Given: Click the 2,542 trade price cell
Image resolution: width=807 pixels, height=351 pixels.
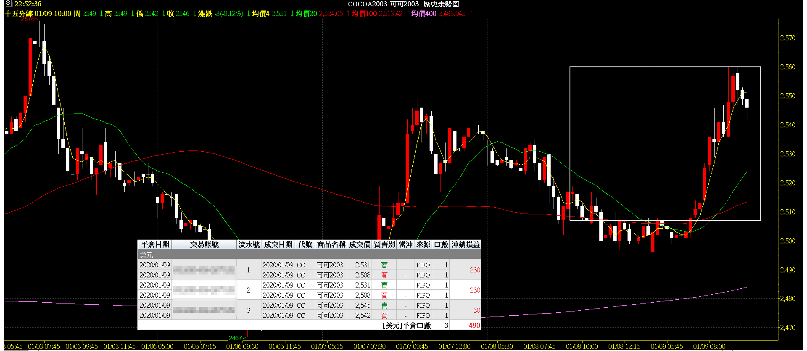Looking at the screenshot, I should click(360, 315).
